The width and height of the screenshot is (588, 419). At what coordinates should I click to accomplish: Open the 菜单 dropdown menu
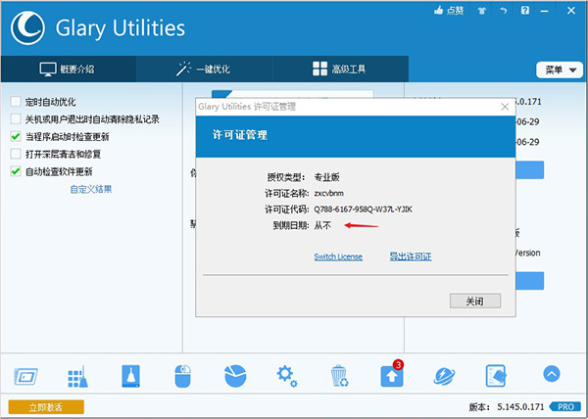coord(560,70)
